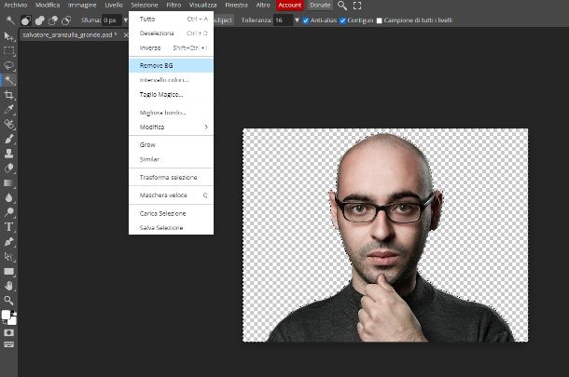Click the foreground color swatch
569x377 pixels.
pyautogui.click(x=7, y=316)
